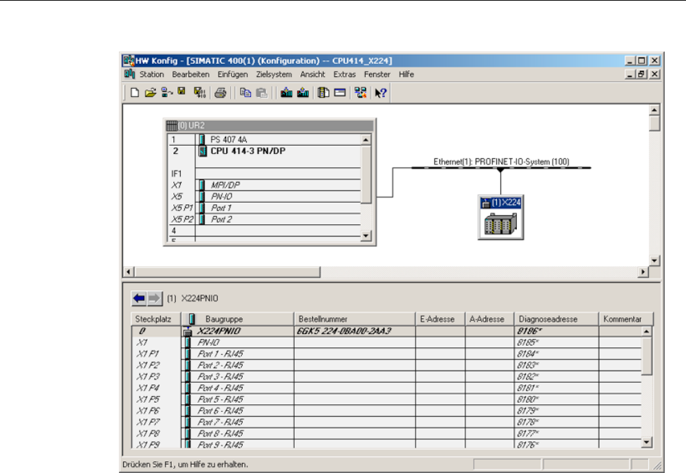Open the Zielsystem menu
The width and height of the screenshot is (686, 473).
pos(274,74)
